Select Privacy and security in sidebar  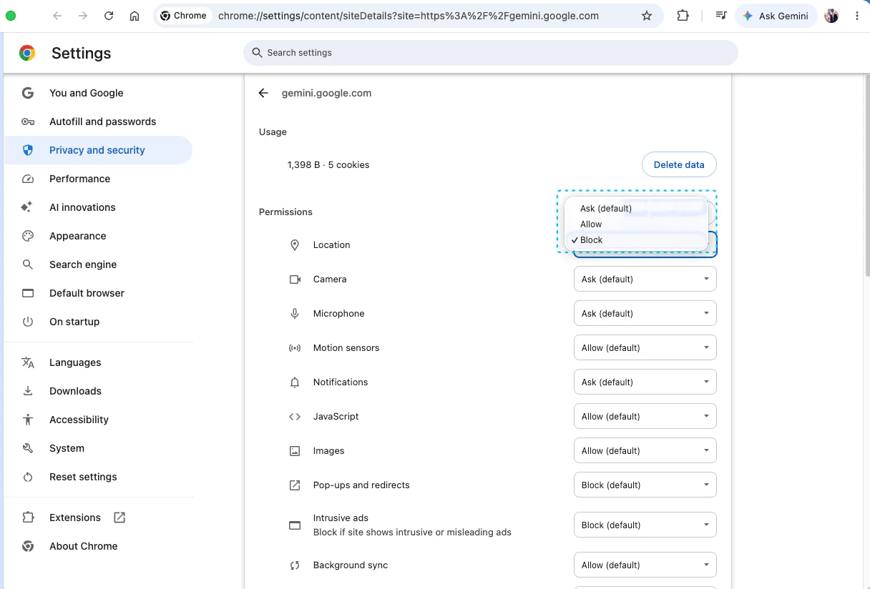coord(99,150)
